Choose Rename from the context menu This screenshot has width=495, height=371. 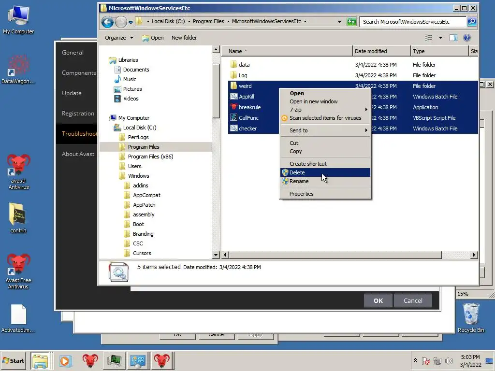(x=325, y=182)
